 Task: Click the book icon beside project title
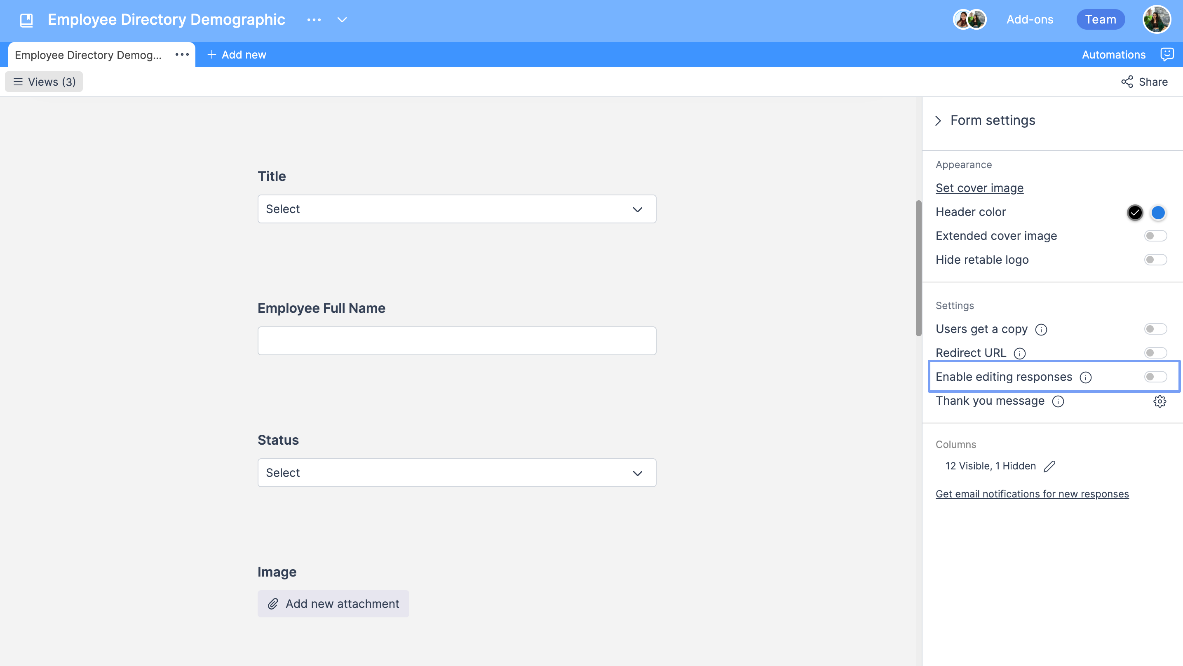click(27, 20)
